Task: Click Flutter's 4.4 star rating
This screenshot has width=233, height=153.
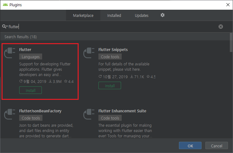Action: [x=69, y=81]
